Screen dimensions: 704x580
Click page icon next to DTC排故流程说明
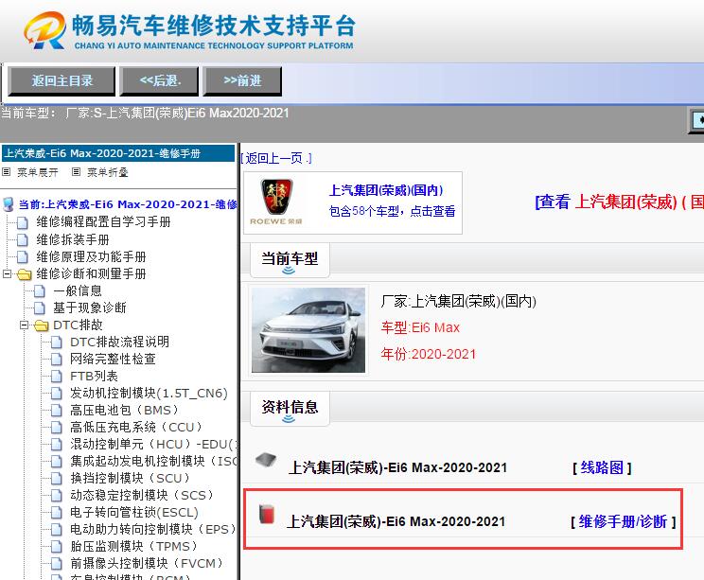tap(57, 343)
